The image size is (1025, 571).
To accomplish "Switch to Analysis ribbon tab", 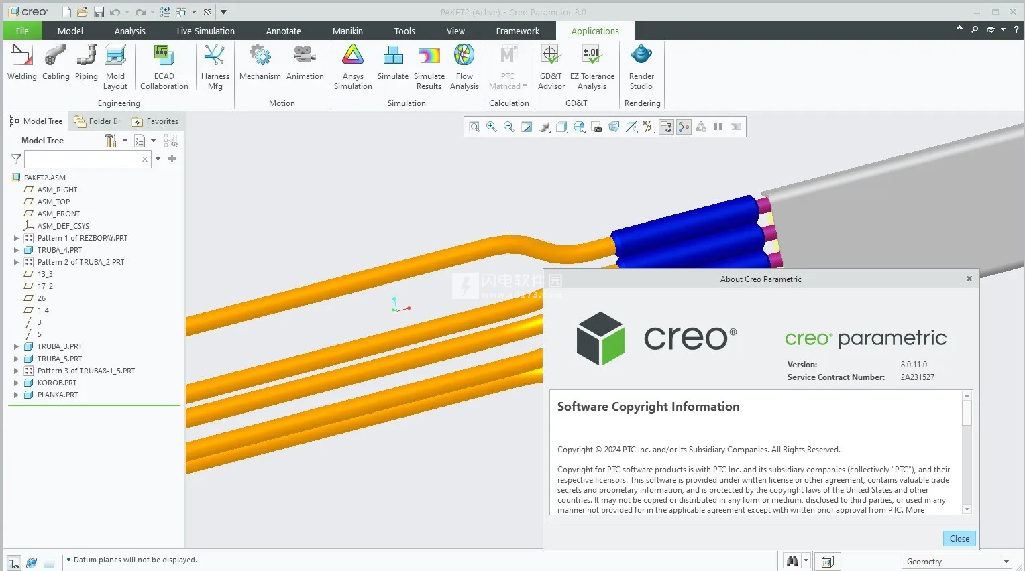I will point(129,31).
